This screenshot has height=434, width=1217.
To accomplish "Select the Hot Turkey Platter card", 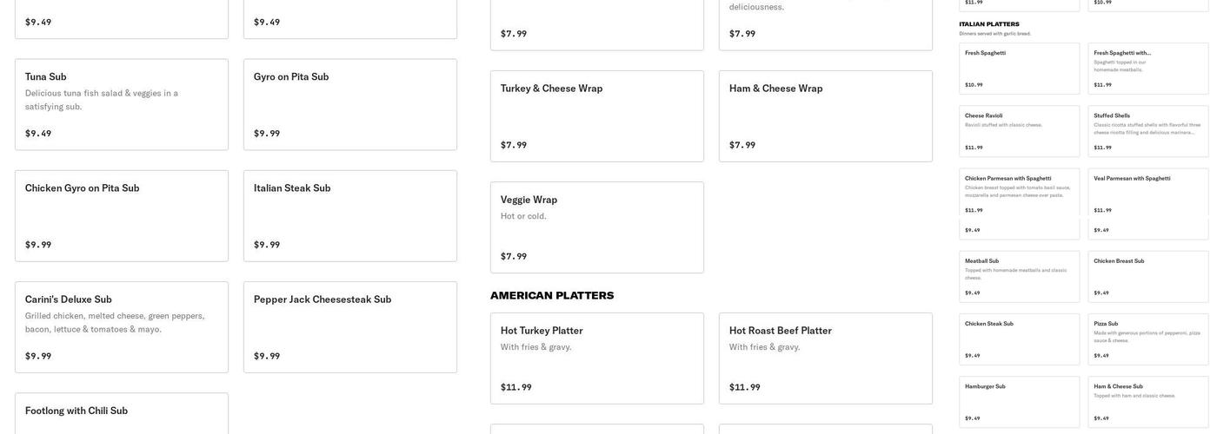I will click(x=596, y=358).
